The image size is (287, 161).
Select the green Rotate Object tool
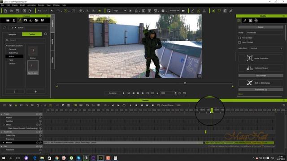coord(66,11)
